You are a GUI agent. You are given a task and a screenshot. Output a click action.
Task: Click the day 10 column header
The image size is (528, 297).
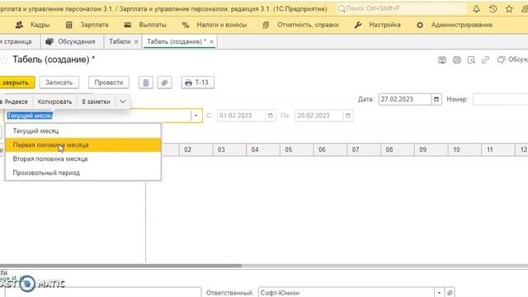pyautogui.click(x=464, y=149)
